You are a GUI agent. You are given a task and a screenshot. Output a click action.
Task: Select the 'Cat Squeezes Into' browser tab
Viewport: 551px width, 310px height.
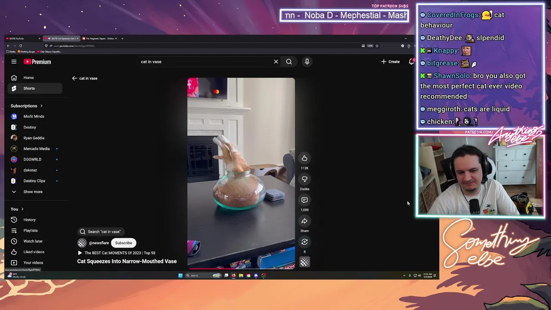(x=62, y=38)
